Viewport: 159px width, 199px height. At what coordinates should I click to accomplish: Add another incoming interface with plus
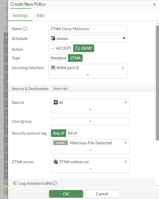88,75
